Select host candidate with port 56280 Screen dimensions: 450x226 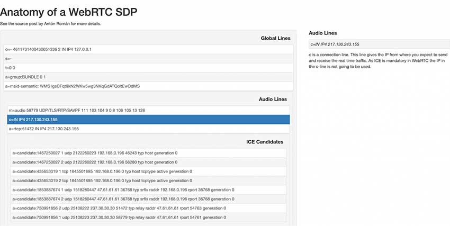[148, 162]
